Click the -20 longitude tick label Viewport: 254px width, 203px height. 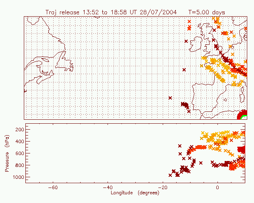(163, 188)
